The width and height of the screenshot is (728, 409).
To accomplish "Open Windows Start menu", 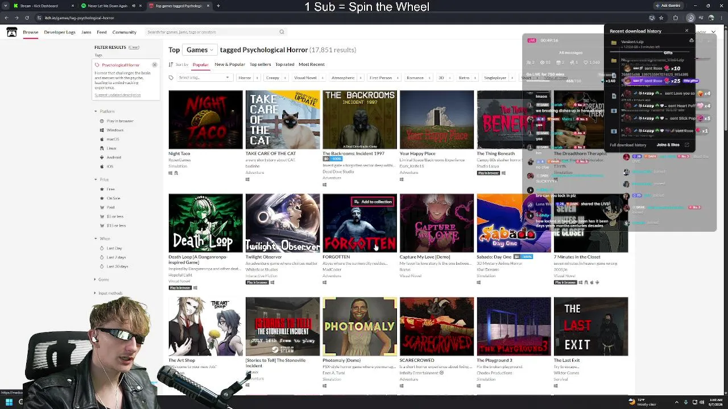I will (9, 402).
